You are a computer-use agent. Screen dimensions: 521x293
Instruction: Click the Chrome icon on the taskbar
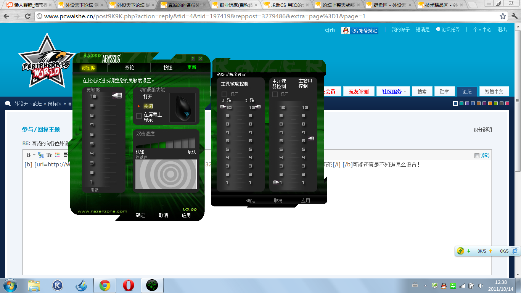105,285
